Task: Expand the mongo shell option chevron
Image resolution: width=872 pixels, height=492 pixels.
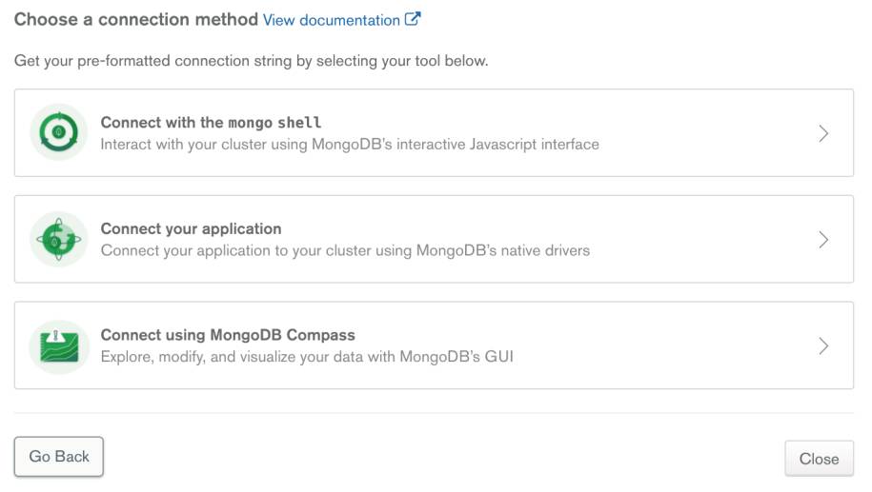Action: point(823,133)
